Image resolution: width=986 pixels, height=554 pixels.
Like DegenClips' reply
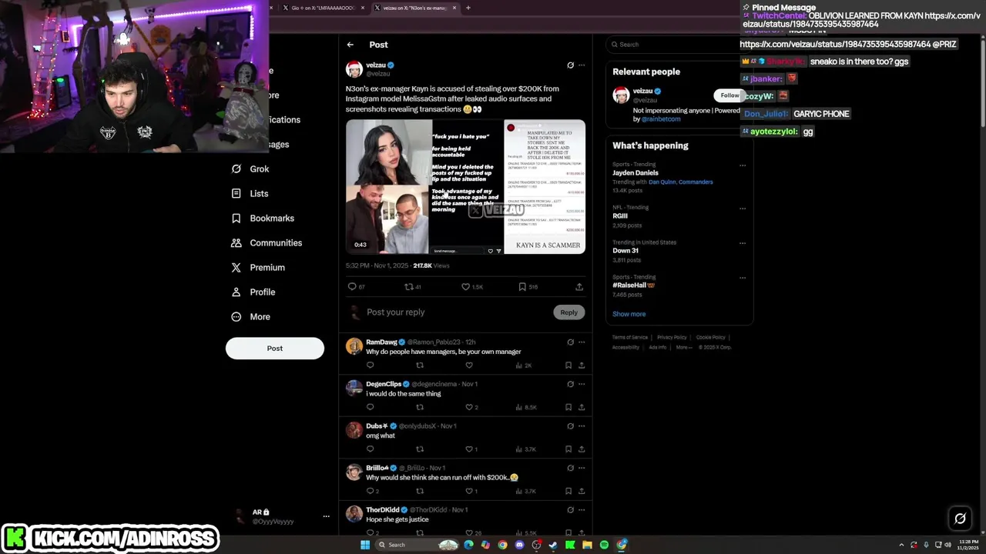[469, 407]
